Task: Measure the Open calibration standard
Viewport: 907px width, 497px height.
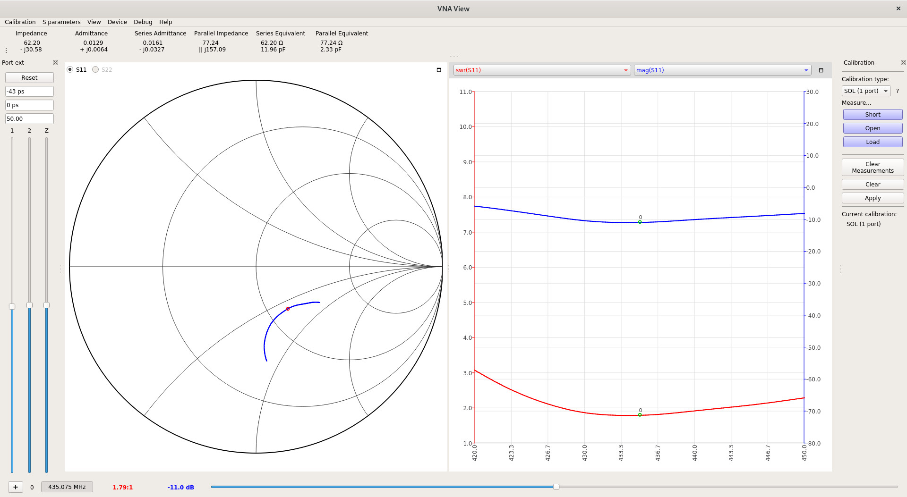Action: [873, 128]
